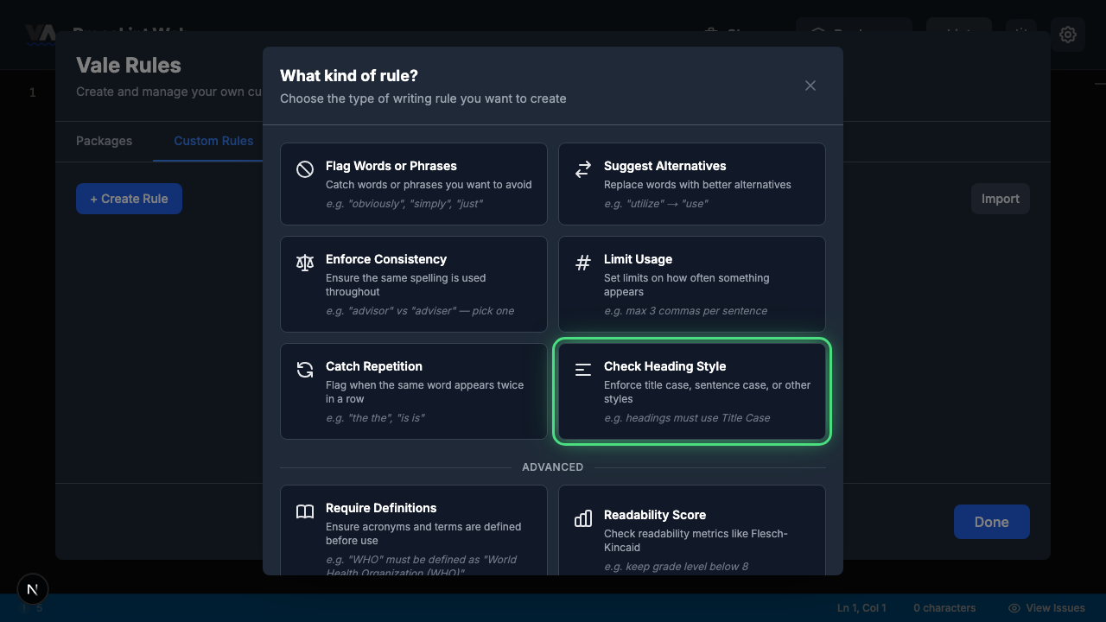
Task: Select the Flag Words or Phrases rule card
Action: coord(414,184)
